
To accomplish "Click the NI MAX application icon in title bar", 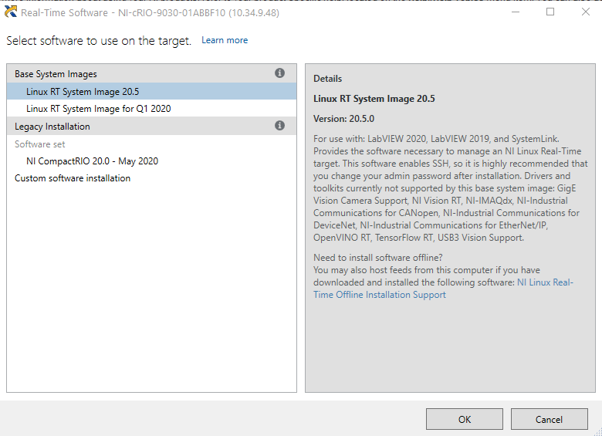I will (11, 12).
